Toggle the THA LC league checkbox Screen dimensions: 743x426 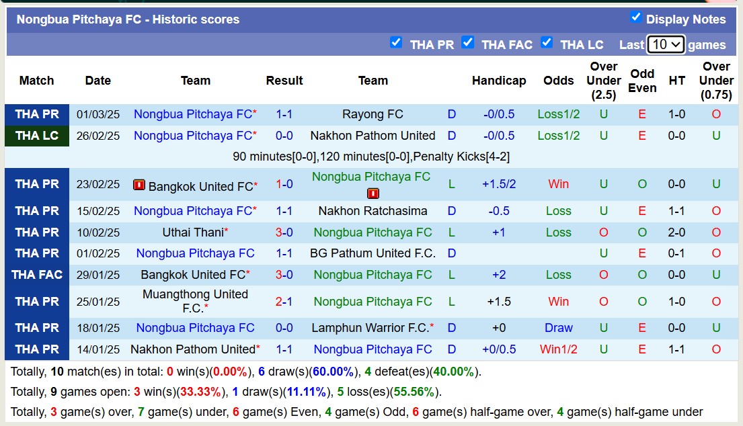pyautogui.click(x=547, y=42)
